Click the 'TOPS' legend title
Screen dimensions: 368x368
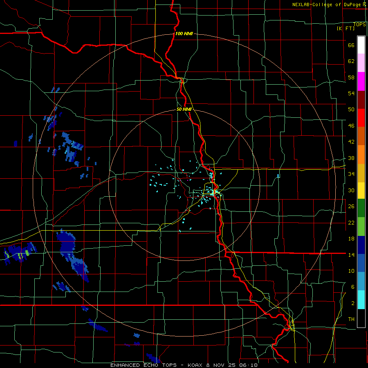(x=359, y=24)
